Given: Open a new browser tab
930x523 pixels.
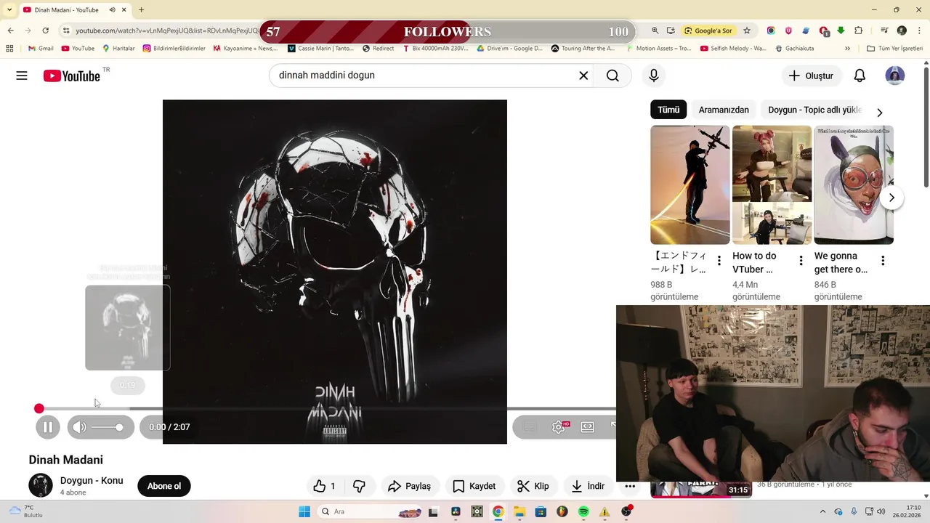Looking at the screenshot, I should (141, 10).
